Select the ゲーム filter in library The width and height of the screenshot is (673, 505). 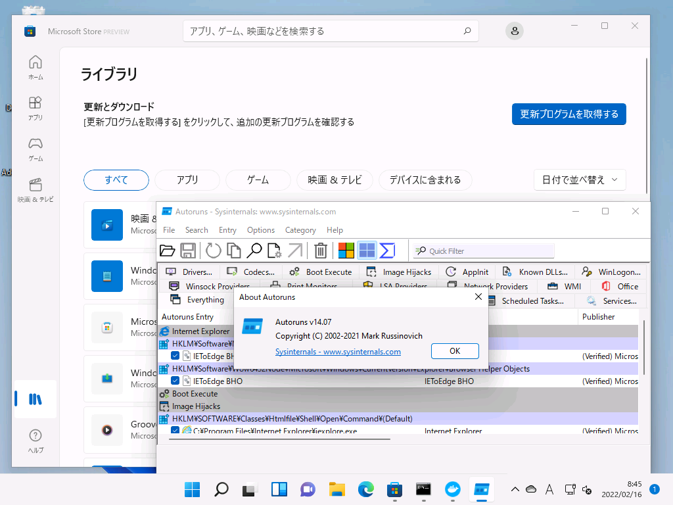[x=258, y=180]
